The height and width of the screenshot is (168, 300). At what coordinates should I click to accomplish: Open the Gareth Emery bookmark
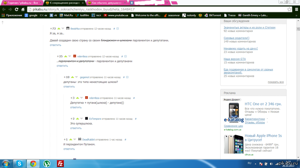coord(253,15)
